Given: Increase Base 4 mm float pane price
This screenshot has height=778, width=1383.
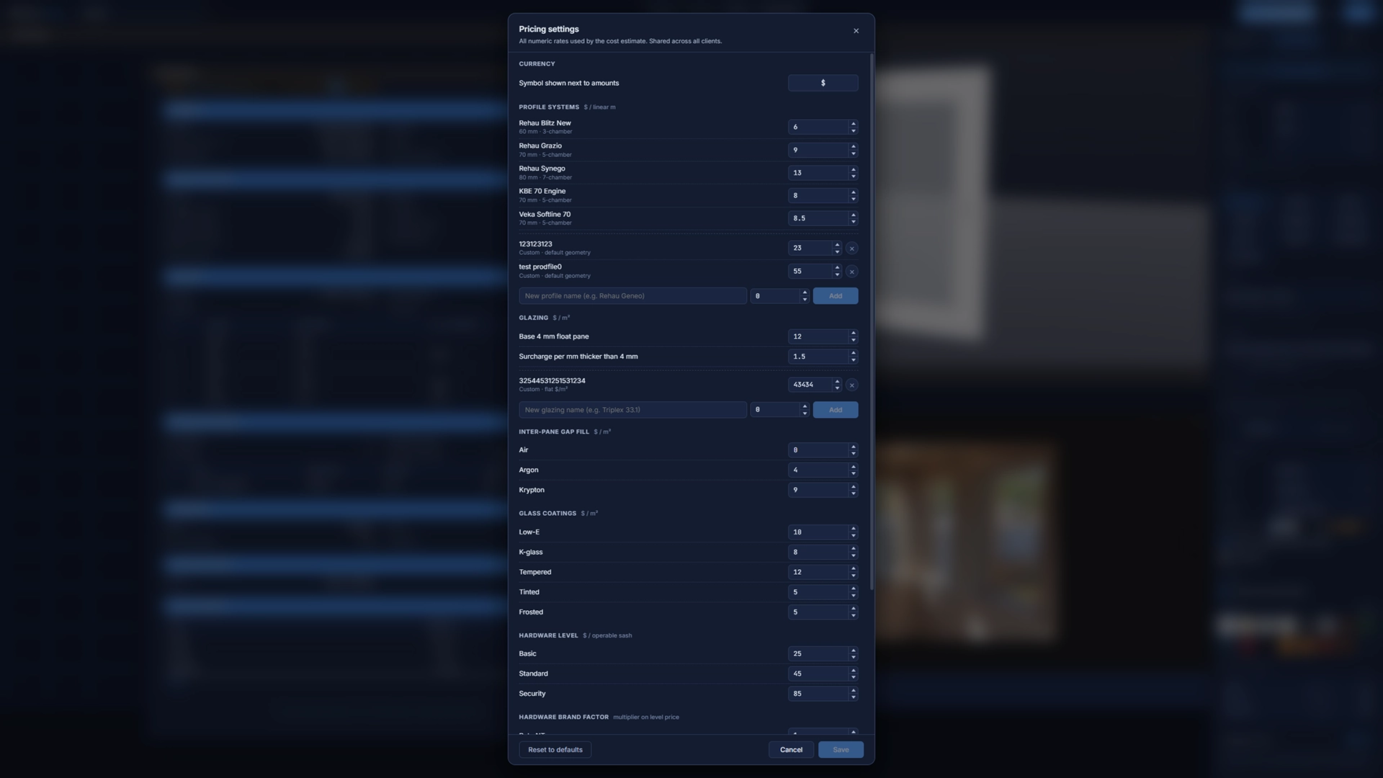Looking at the screenshot, I should (x=854, y=334).
